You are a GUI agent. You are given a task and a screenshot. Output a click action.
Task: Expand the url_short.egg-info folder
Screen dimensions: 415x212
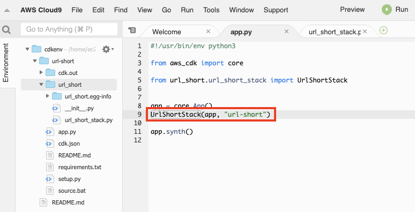pos(48,96)
